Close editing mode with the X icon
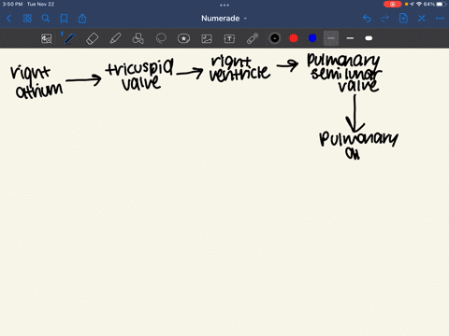The image size is (449, 336). click(422, 19)
